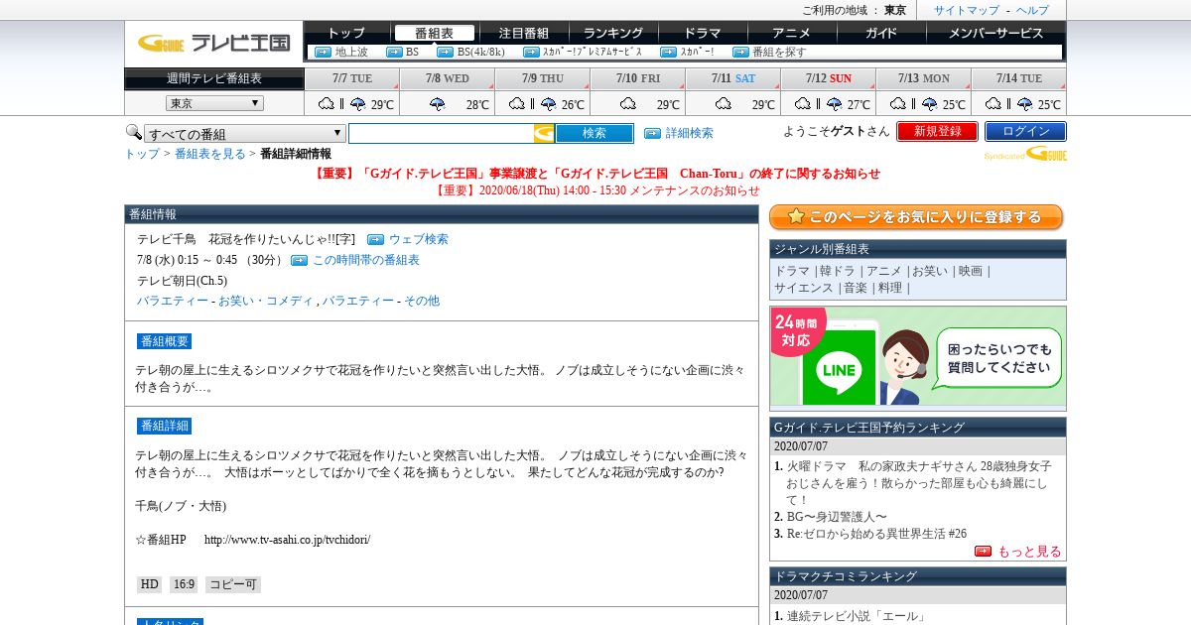Open Re:ゼロから始める異世界生活 #26 entry

click(876, 534)
